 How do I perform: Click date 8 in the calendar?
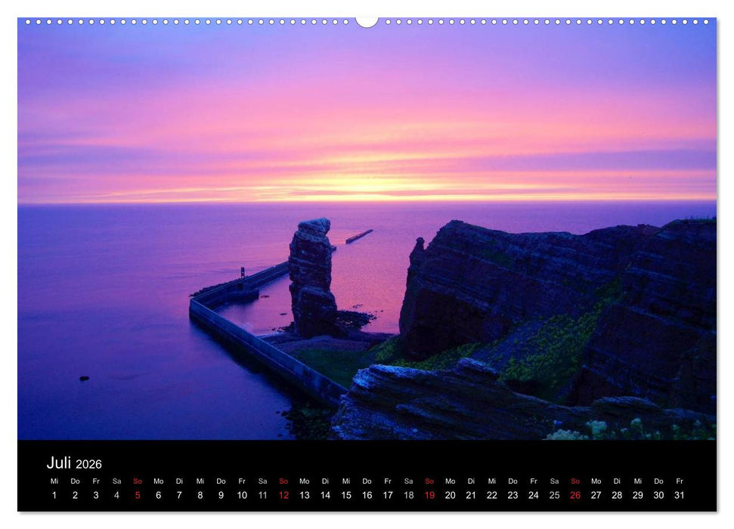[x=200, y=495]
